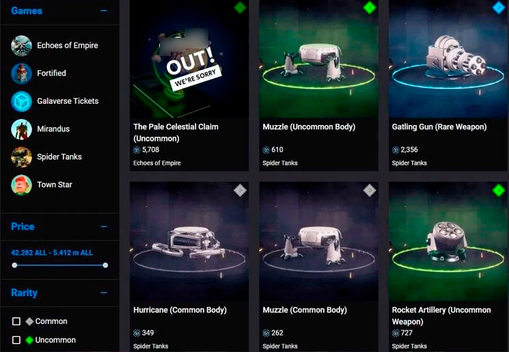Select the Echoes of Empire game icon
This screenshot has height=352, width=509.
click(x=21, y=46)
